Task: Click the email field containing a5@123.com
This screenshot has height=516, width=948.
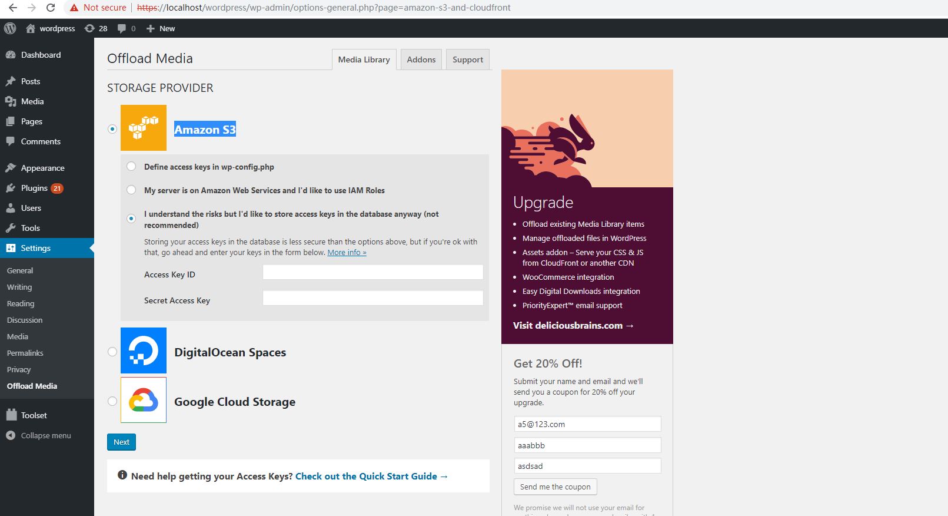Action: pyautogui.click(x=587, y=424)
